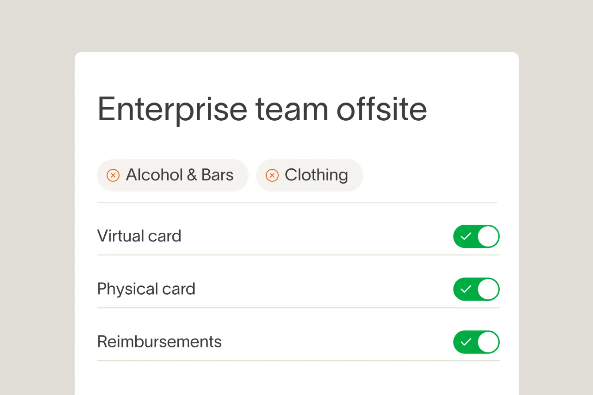The image size is (593, 395).
Task: Click empty space right of Clothing chip
Action: click(430, 176)
